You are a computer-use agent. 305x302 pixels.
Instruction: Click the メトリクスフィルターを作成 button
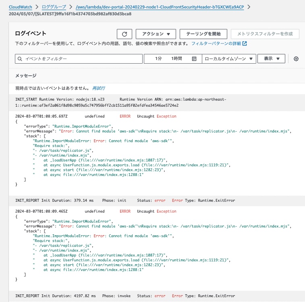tap(265, 34)
